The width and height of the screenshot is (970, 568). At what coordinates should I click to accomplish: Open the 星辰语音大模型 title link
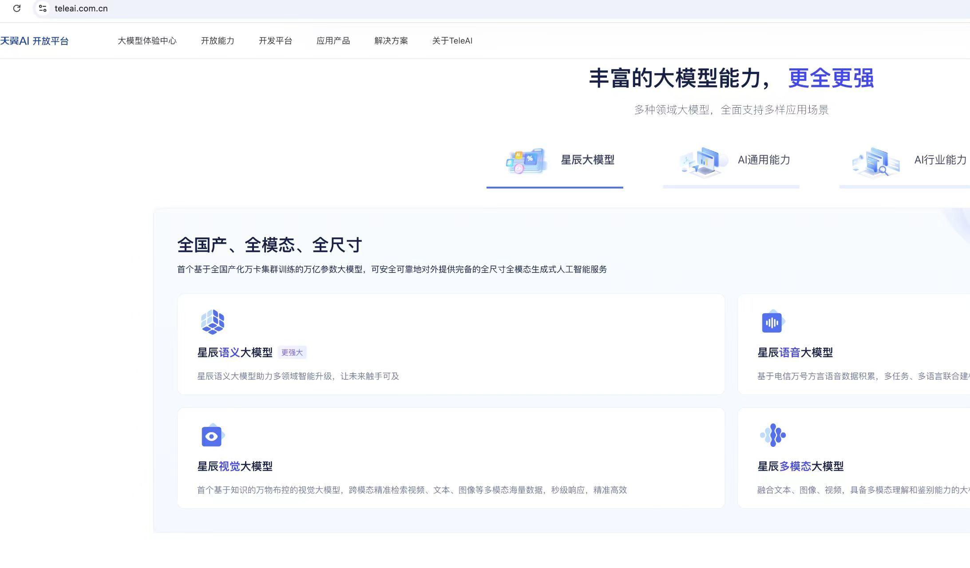click(x=795, y=352)
